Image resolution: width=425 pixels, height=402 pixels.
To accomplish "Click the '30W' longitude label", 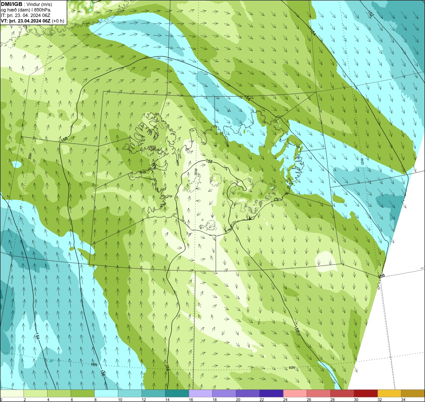I will [x=30, y=156].
